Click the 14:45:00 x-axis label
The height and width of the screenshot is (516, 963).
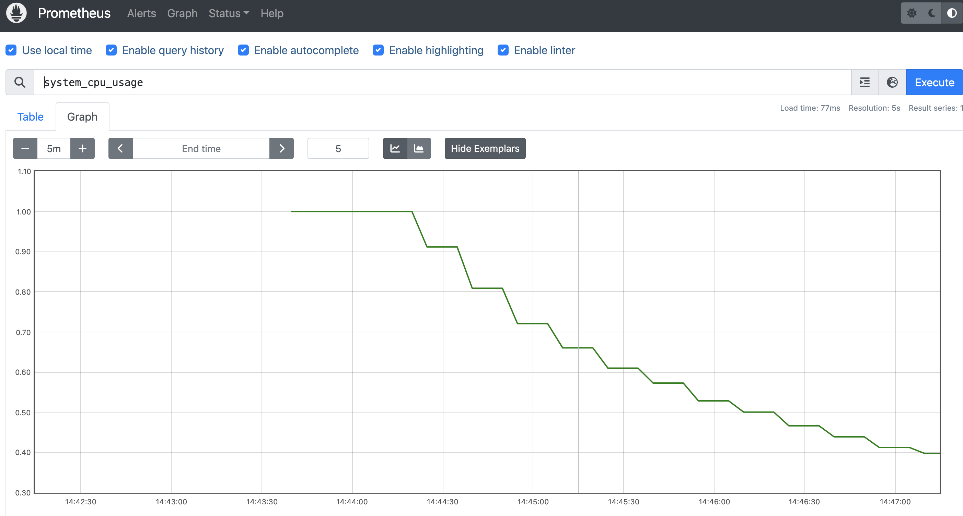pos(533,502)
